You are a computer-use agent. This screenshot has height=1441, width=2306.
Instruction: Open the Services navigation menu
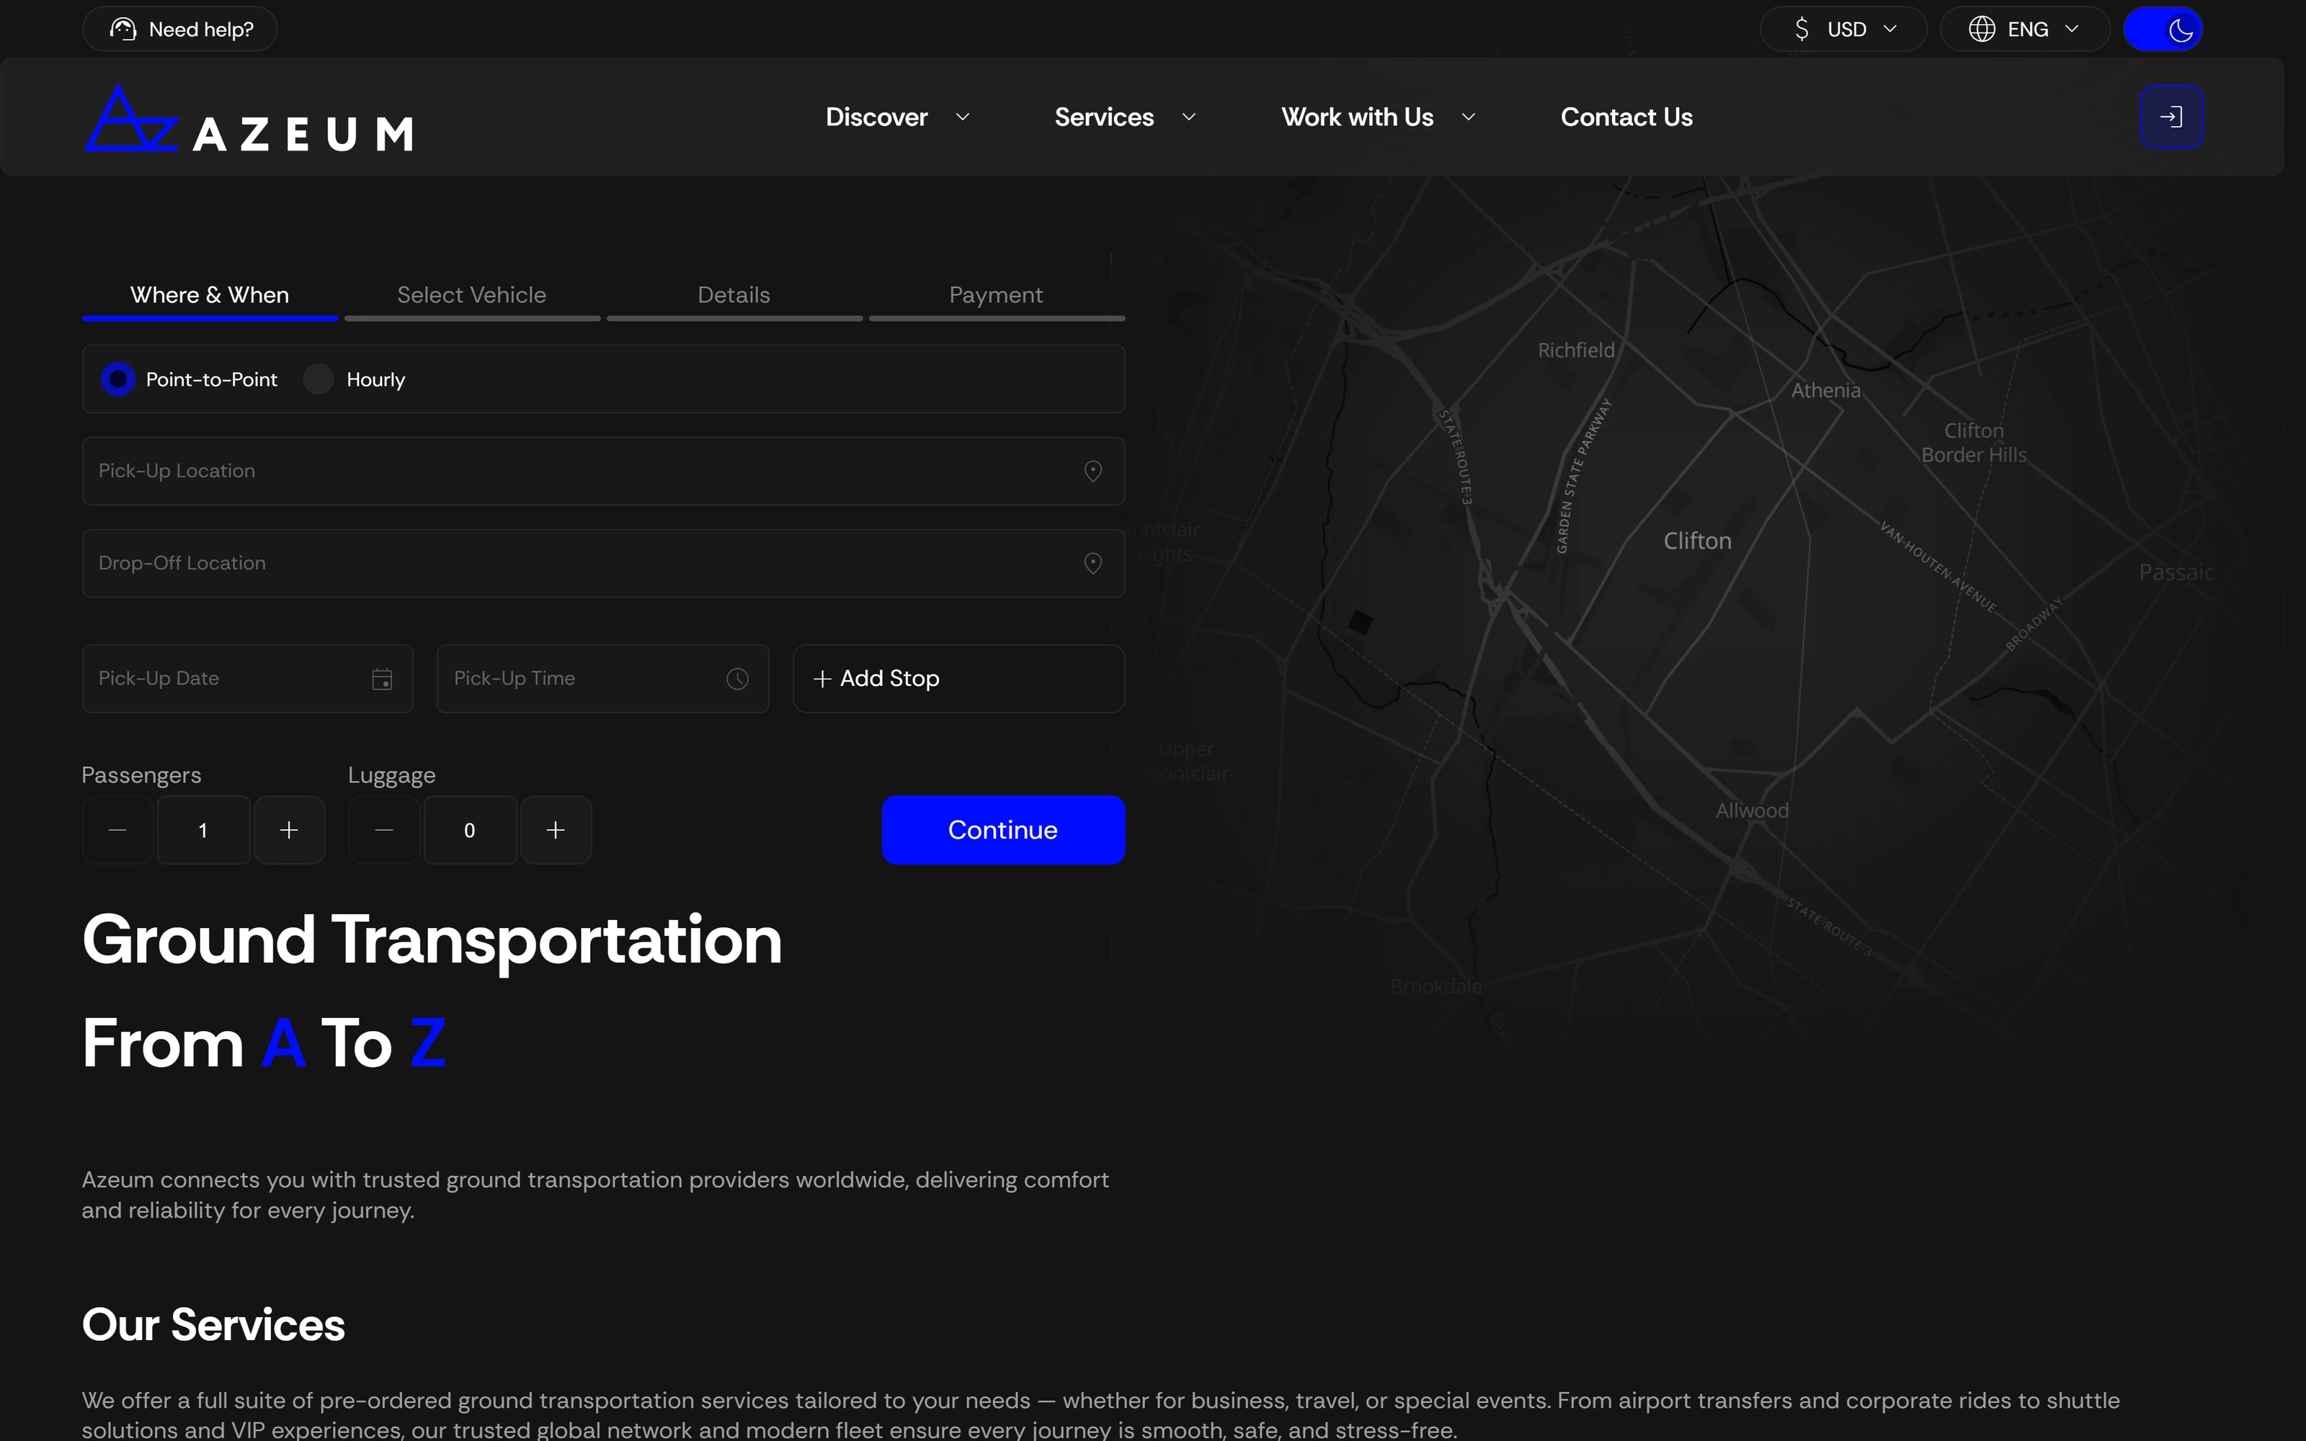1103,117
